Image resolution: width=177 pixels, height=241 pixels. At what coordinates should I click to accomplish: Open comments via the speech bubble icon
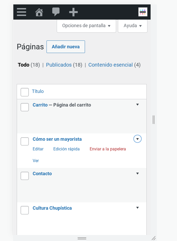(56, 12)
